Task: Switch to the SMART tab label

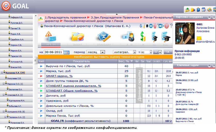Action: [77, 44]
